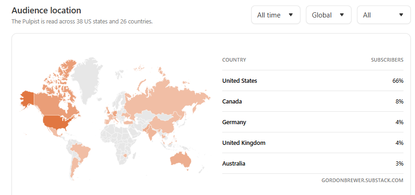Pick Australia on the world map
The width and height of the screenshot is (415, 195).
(x=180, y=159)
